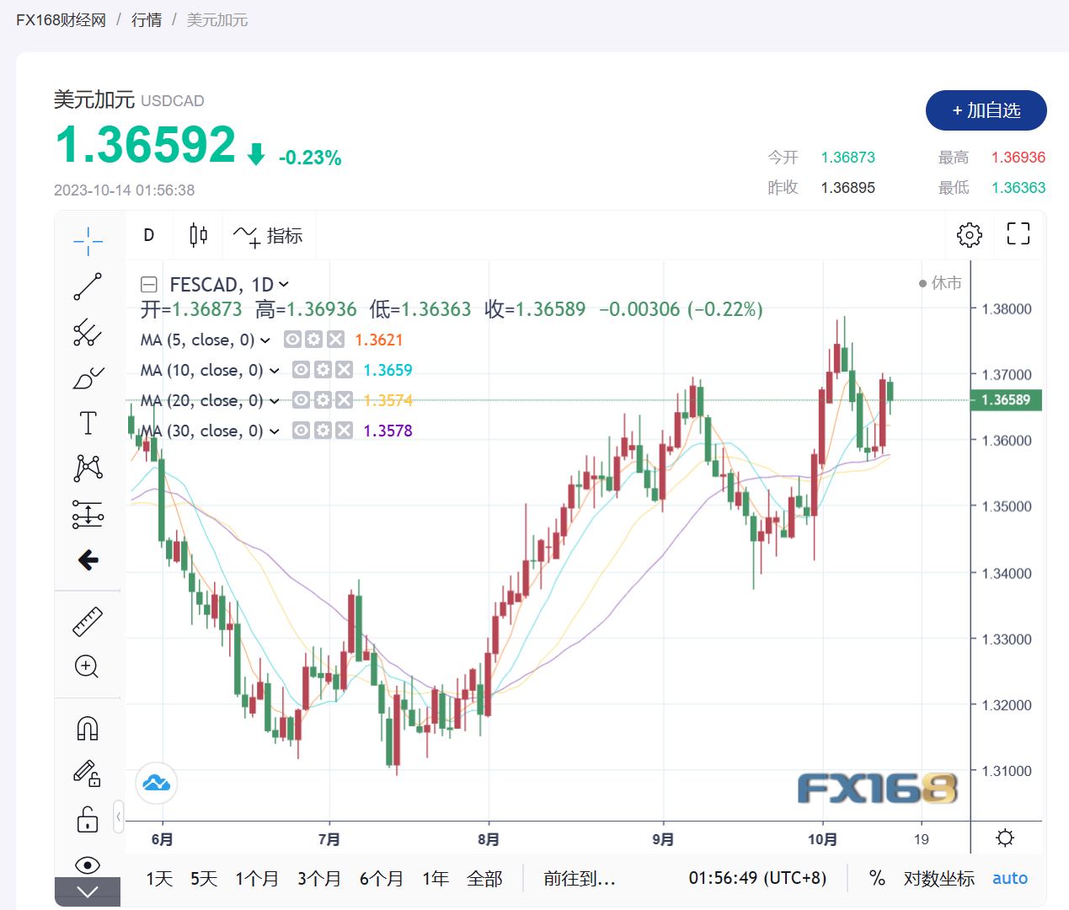Select the trend line drawing tool
The image size is (1069, 910).
point(87,286)
